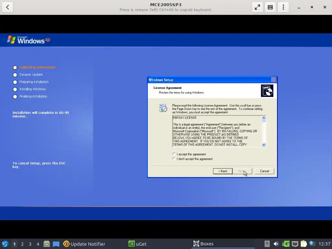This screenshot has width=332, height=249.
Task: Click the 'Collecting information' step bullet
Action: click(x=15, y=67)
